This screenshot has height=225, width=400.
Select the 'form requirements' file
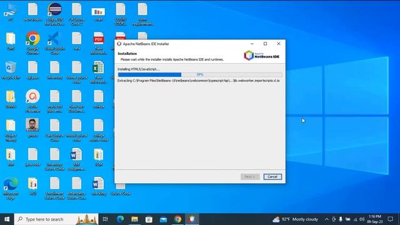142,14
